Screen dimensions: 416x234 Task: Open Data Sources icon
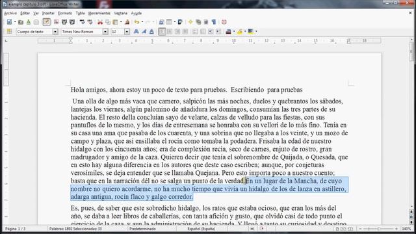[x=206, y=22]
